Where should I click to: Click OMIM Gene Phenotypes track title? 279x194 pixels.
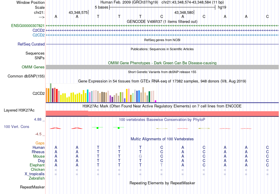click(x=162, y=63)
